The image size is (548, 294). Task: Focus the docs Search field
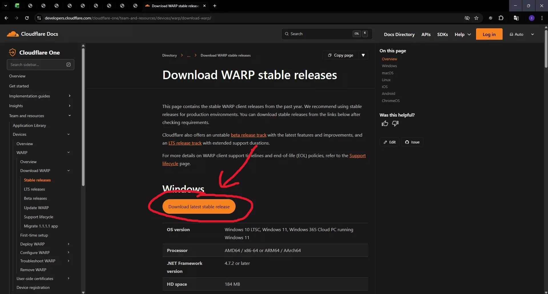(x=327, y=34)
